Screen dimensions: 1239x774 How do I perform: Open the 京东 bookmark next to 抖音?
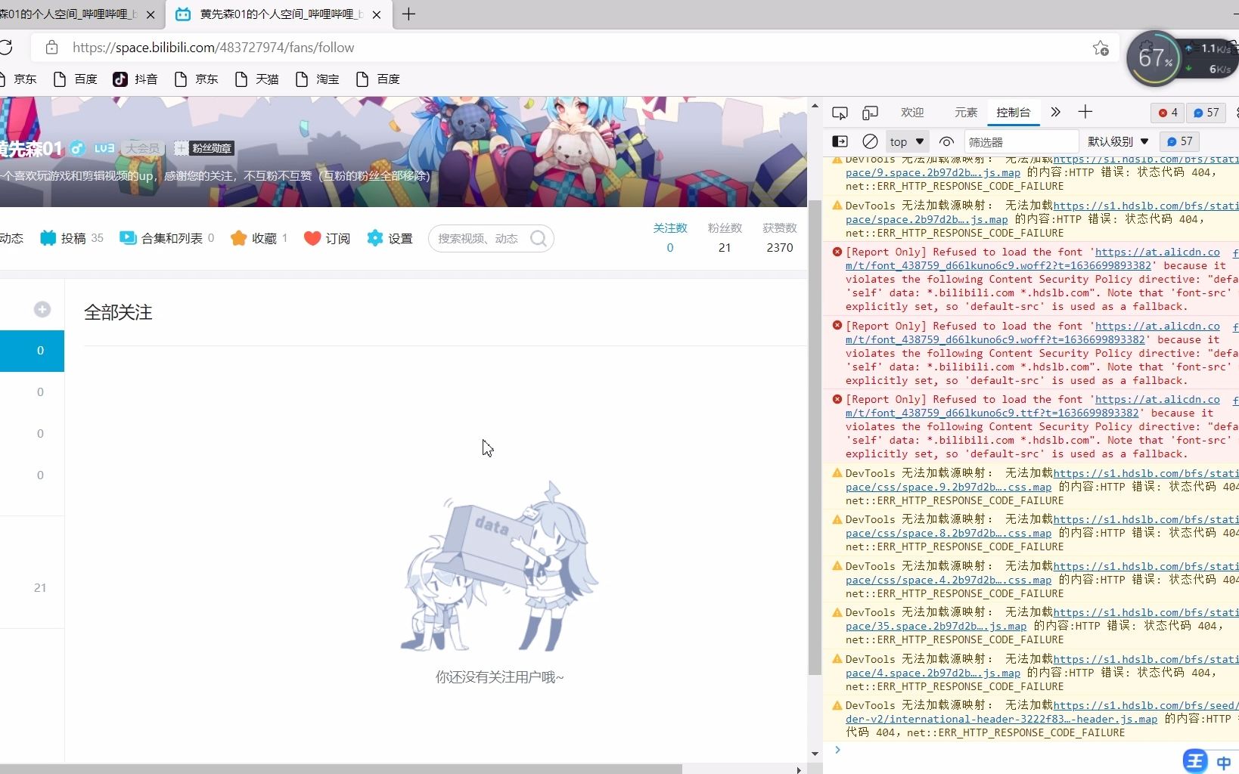click(x=196, y=79)
